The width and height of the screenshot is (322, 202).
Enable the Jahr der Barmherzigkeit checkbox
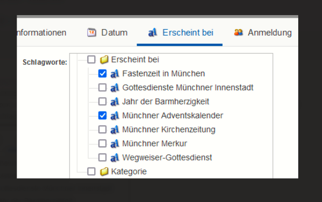pyautogui.click(x=102, y=102)
